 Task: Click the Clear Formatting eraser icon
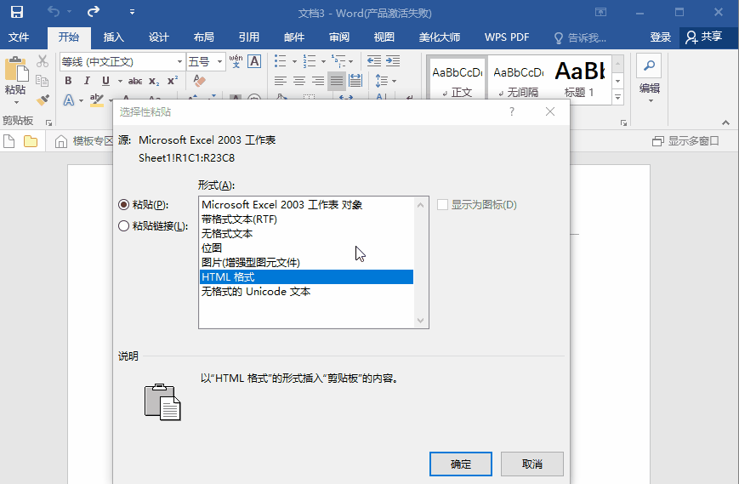pyautogui.click(x=199, y=81)
